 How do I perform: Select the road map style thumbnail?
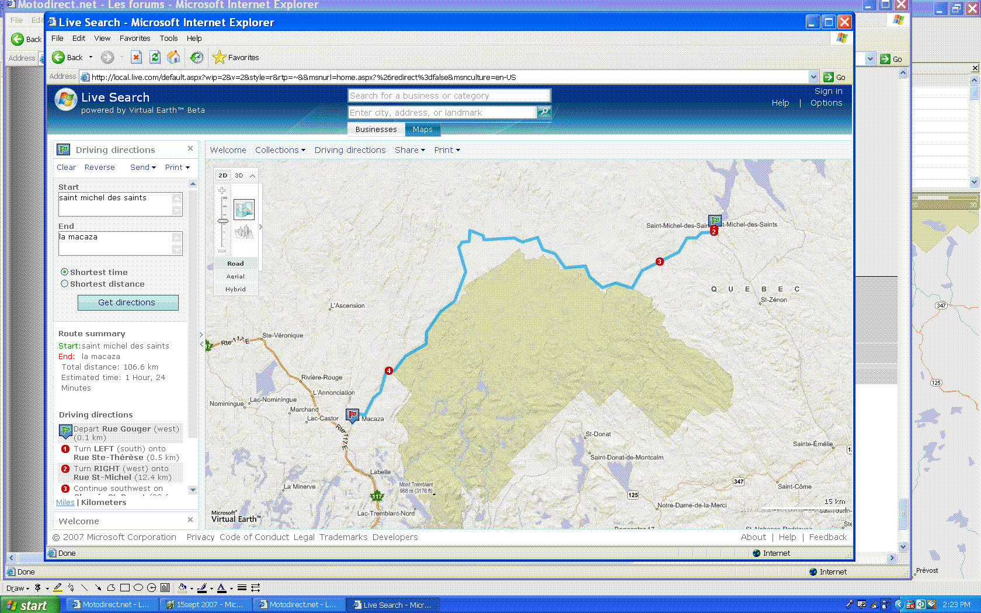coord(243,209)
